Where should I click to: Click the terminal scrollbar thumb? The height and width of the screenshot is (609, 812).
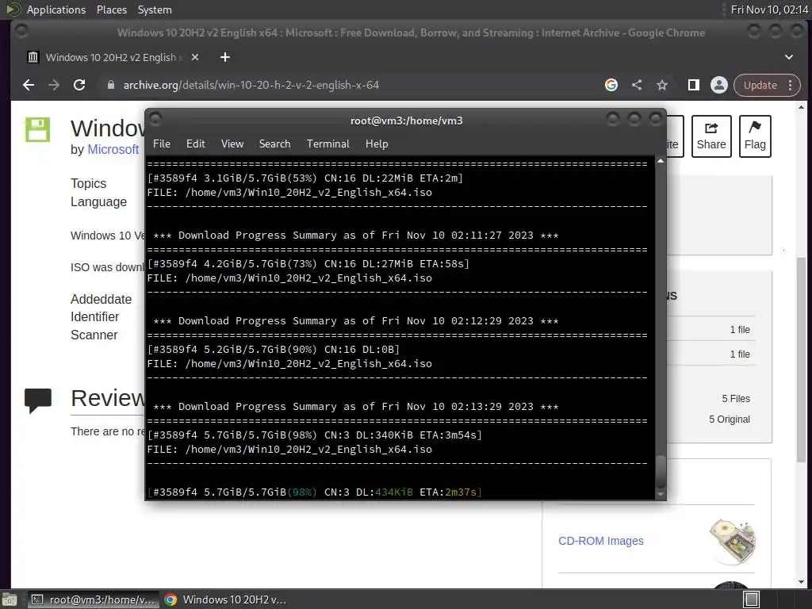click(x=661, y=471)
